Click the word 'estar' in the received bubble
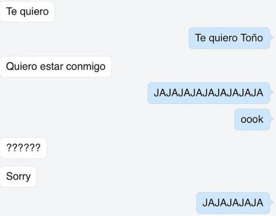This screenshot has height=216, width=276. [x=51, y=66]
